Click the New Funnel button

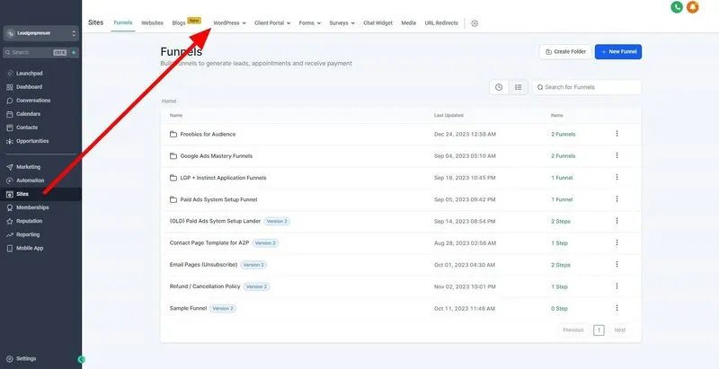(x=618, y=52)
